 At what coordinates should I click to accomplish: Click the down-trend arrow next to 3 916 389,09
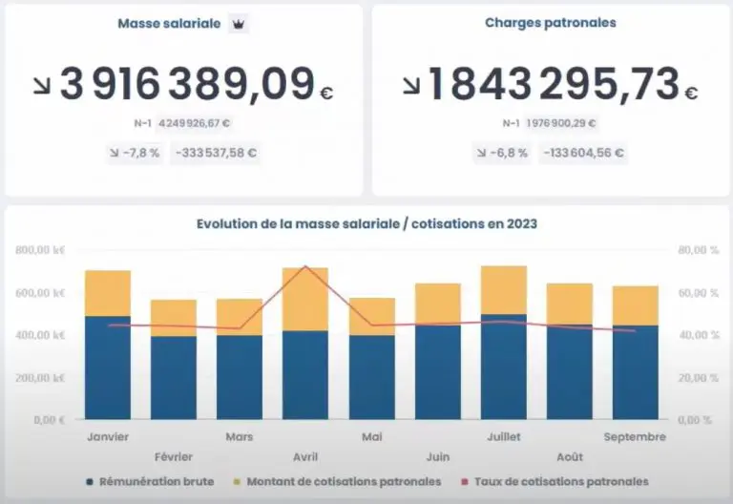[43, 86]
